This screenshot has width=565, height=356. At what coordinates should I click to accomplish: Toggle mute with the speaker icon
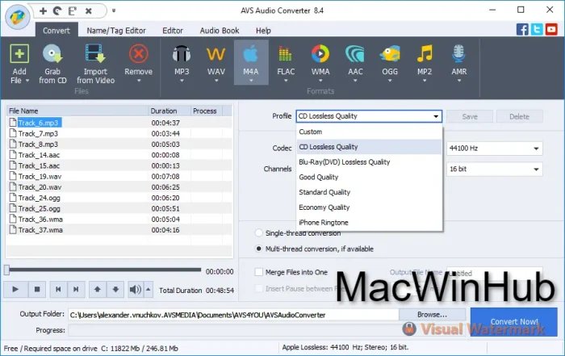(136, 289)
